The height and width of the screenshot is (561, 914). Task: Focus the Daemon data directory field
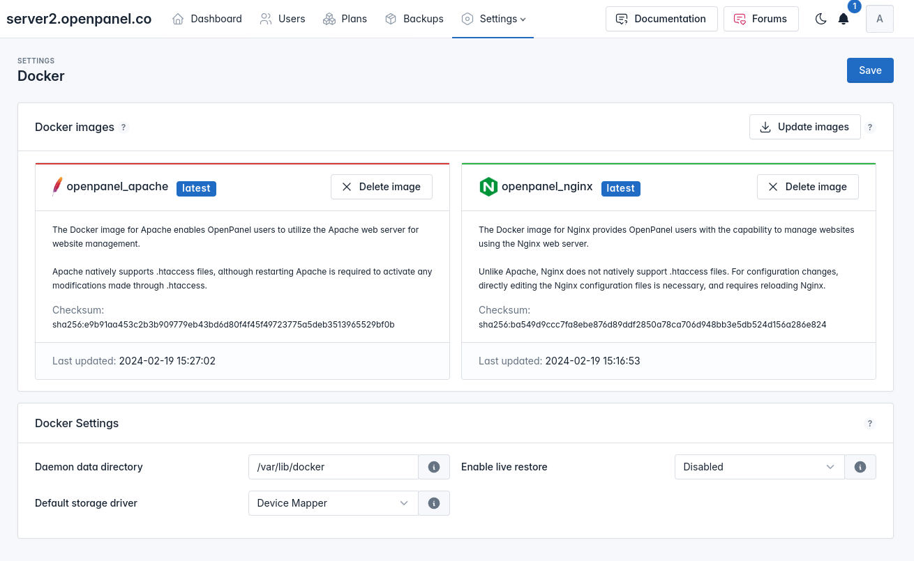tap(333, 467)
